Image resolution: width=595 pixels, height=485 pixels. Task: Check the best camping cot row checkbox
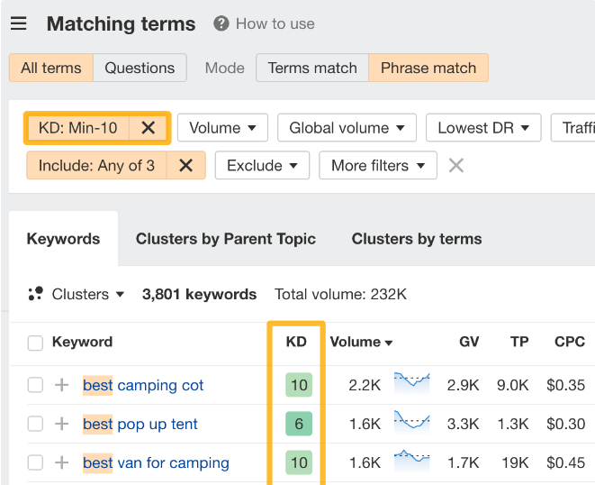pyautogui.click(x=35, y=386)
